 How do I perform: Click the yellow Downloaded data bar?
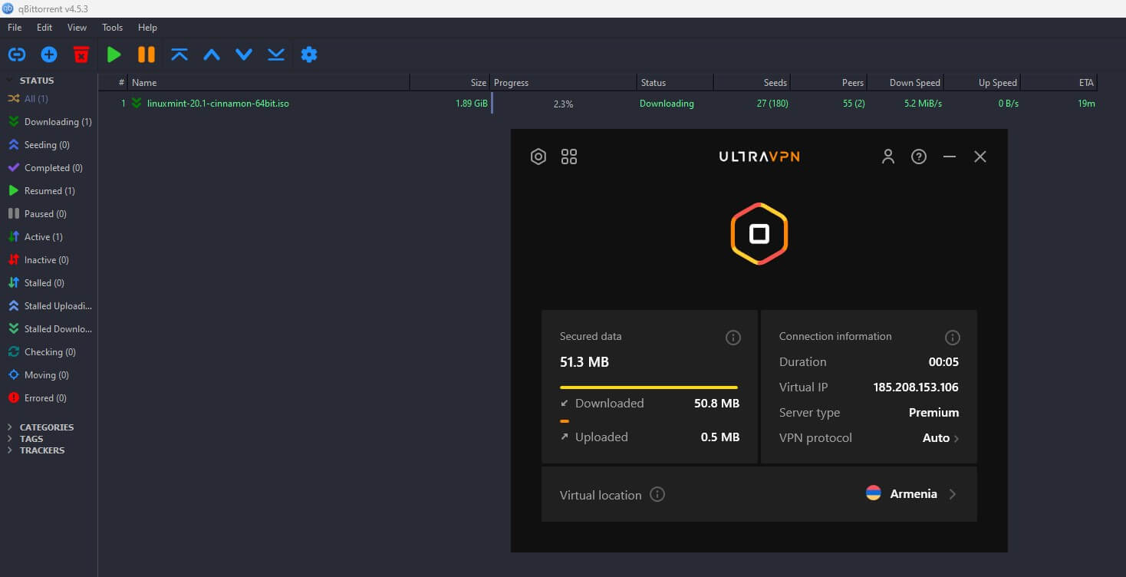649,387
